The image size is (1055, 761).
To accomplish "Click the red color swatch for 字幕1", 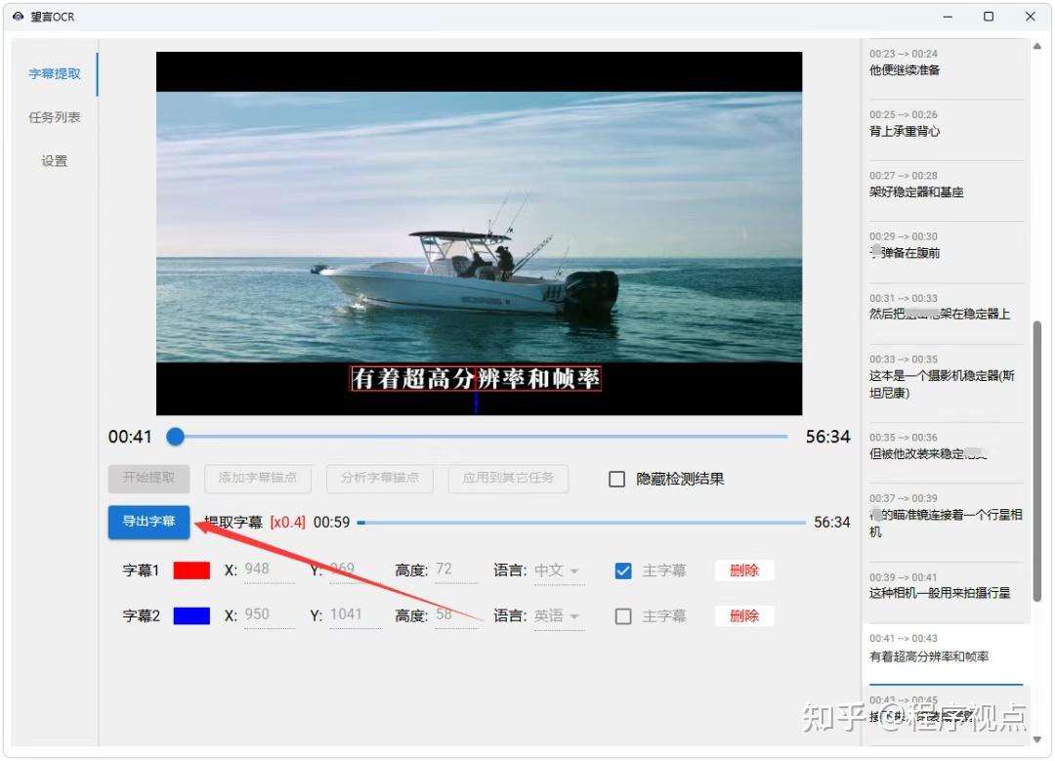I will click(x=191, y=571).
